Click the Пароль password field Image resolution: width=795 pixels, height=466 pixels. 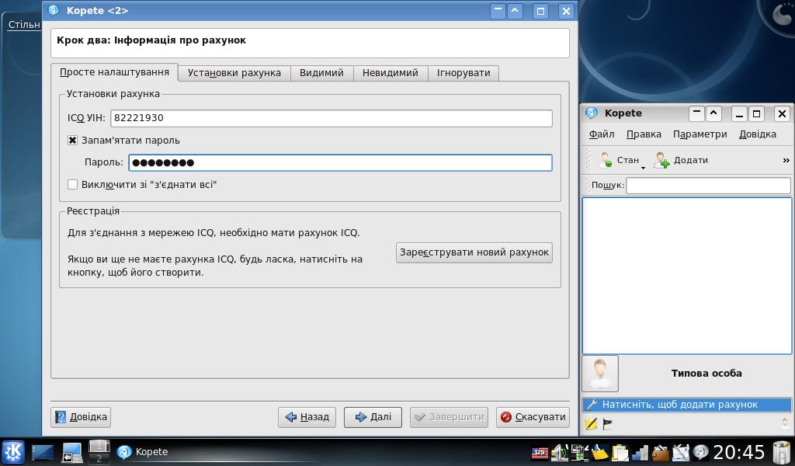point(340,163)
